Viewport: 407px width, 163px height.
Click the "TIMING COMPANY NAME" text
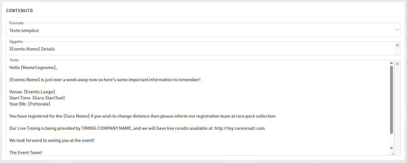[106, 128]
